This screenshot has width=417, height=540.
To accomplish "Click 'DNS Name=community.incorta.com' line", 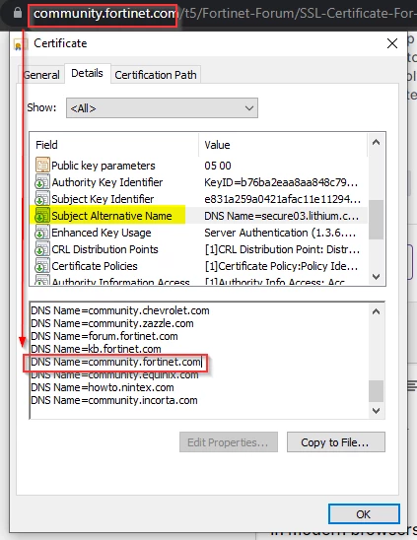I will [x=114, y=400].
